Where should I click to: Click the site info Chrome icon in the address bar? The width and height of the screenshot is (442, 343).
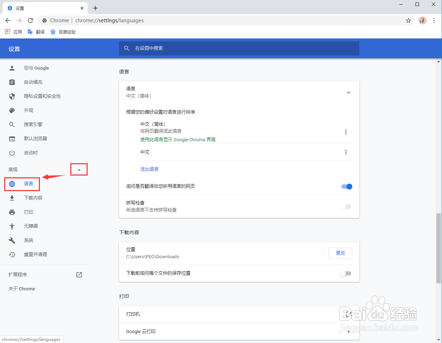[x=45, y=20]
